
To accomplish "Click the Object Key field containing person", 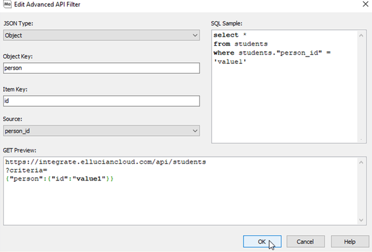I will tap(101, 68).
